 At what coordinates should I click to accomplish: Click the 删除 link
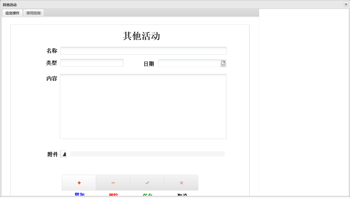click(113, 194)
